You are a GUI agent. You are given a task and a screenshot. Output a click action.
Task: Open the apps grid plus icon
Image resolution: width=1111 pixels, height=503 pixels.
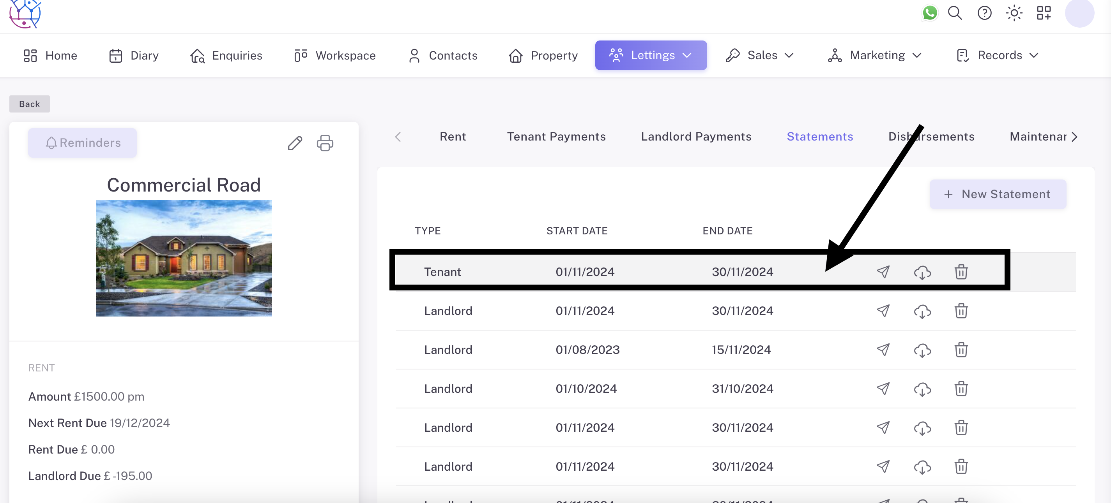pyautogui.click(x=1044, y=13)
